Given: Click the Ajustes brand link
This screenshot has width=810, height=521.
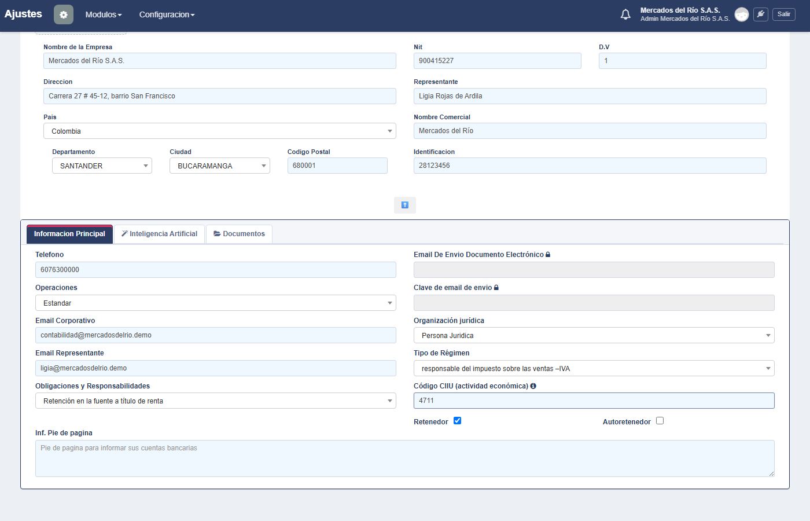Looking at the screenshot, I should [x=23, y=14].
